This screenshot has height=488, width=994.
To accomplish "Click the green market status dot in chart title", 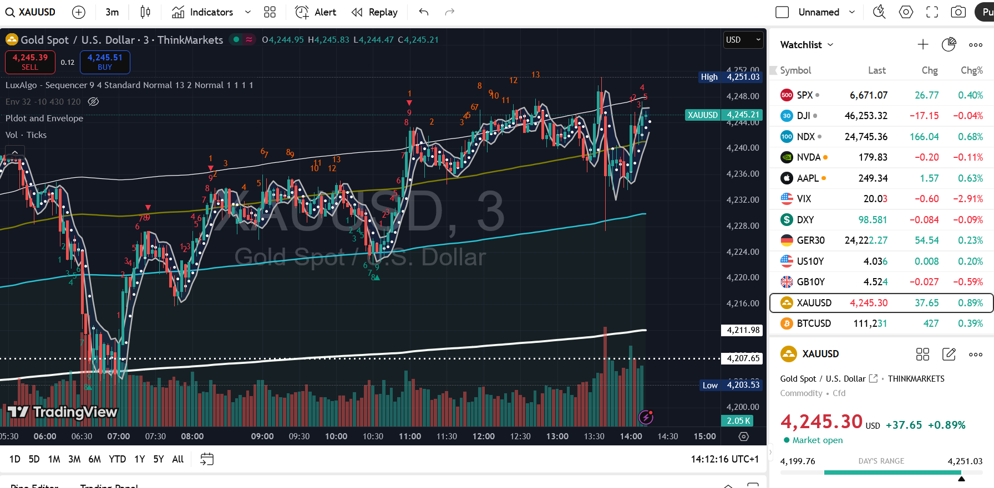I will point(236,39).
